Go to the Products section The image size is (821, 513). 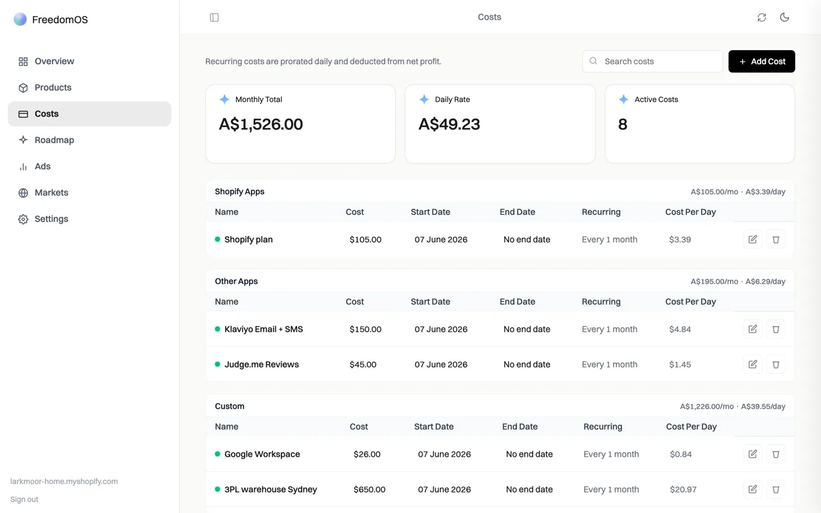point(90,88)
